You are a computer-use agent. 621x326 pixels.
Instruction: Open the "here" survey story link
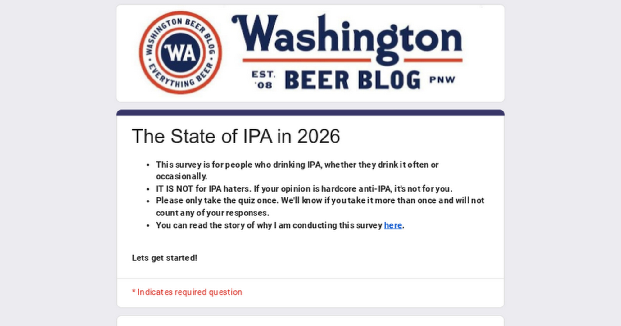393,225
